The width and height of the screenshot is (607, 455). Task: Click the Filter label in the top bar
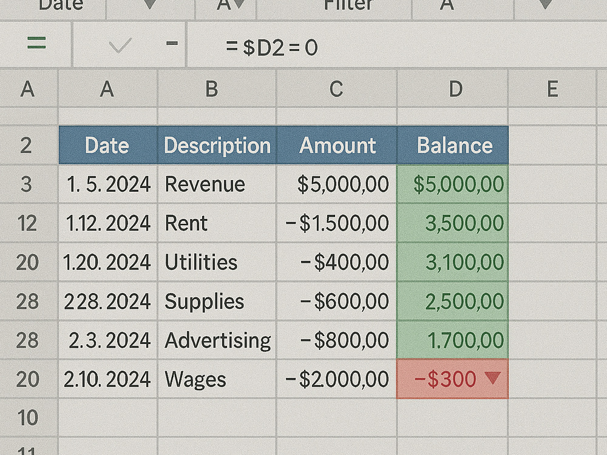348,5
